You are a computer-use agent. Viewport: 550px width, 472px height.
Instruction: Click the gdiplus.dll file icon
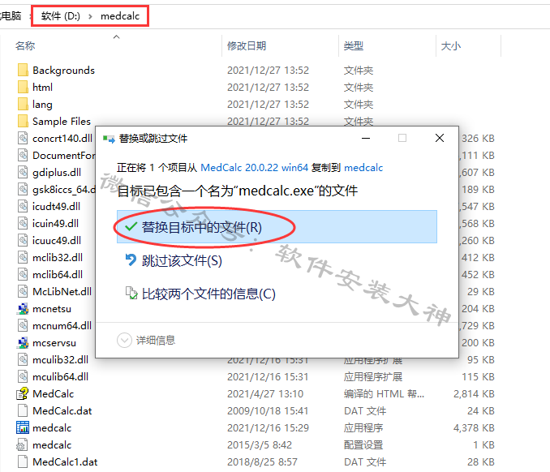23,172
